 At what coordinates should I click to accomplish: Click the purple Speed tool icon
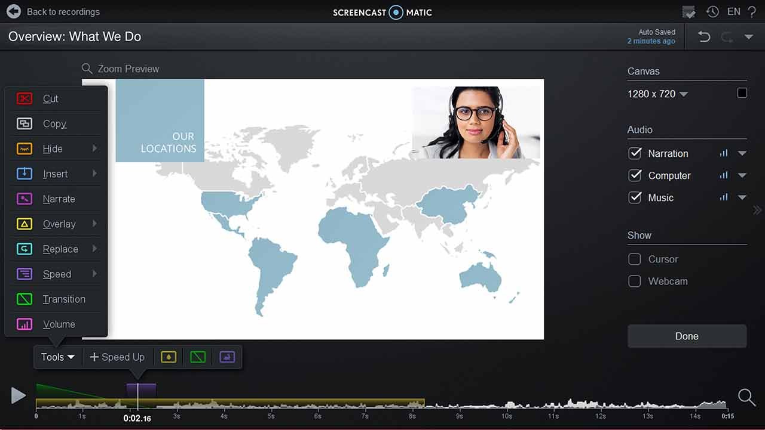tap(25, 274)
